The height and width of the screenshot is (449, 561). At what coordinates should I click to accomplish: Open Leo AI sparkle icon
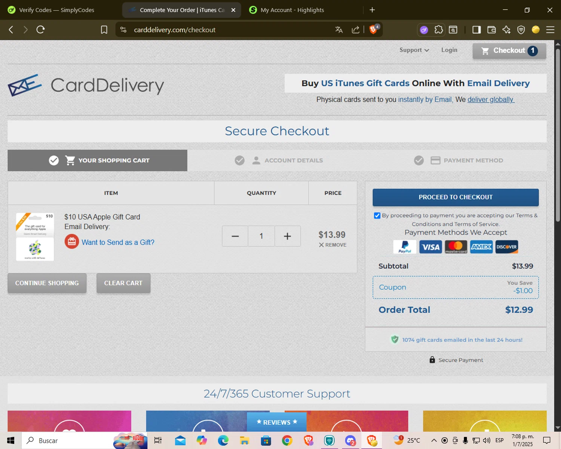tap(506, 30)
